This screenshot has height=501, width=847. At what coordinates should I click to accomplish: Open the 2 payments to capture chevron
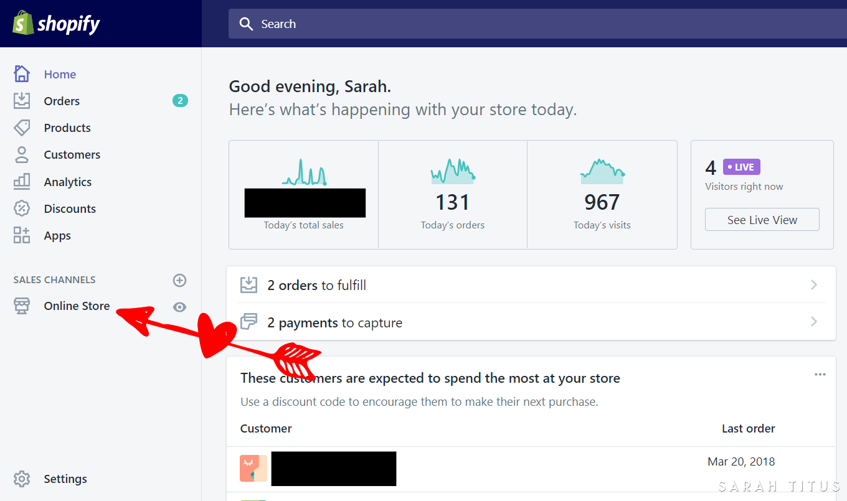[814, 322]
